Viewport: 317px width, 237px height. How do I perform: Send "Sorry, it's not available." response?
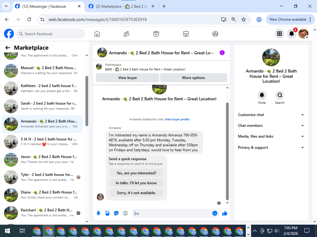click(x=137, y=193)
